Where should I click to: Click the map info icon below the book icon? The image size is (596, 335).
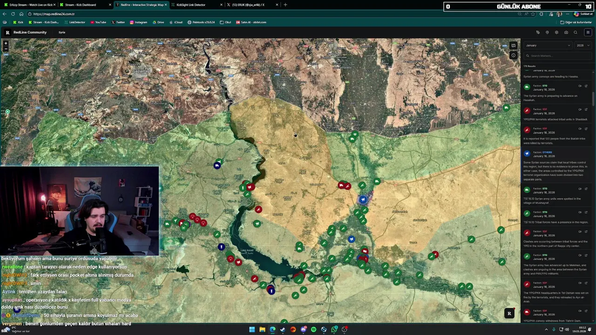pos(513,55)
